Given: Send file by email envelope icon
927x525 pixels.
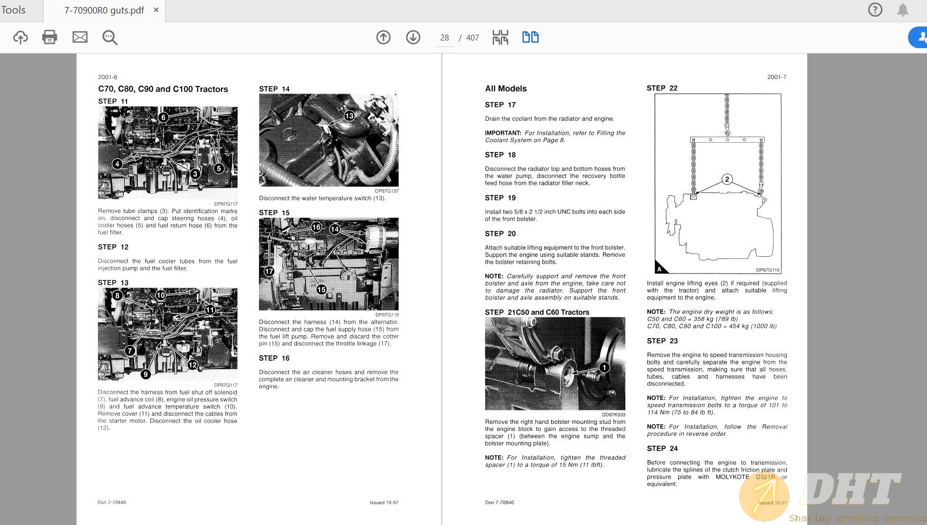Looking at the screenshot, I should point(80,37).
